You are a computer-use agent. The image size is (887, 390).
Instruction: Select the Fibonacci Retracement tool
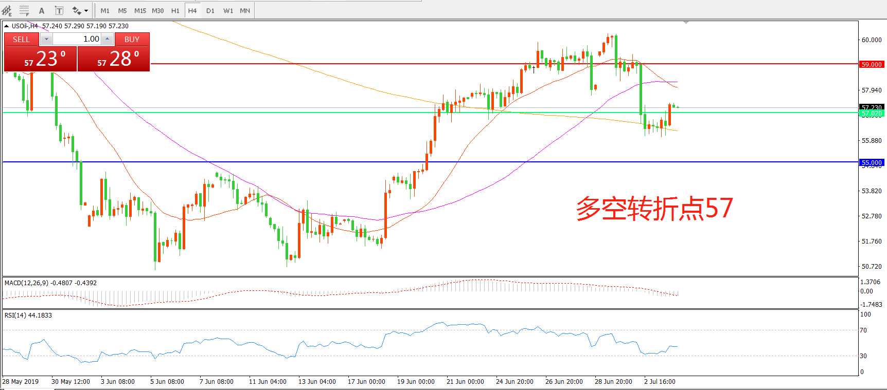coord(24,10)
